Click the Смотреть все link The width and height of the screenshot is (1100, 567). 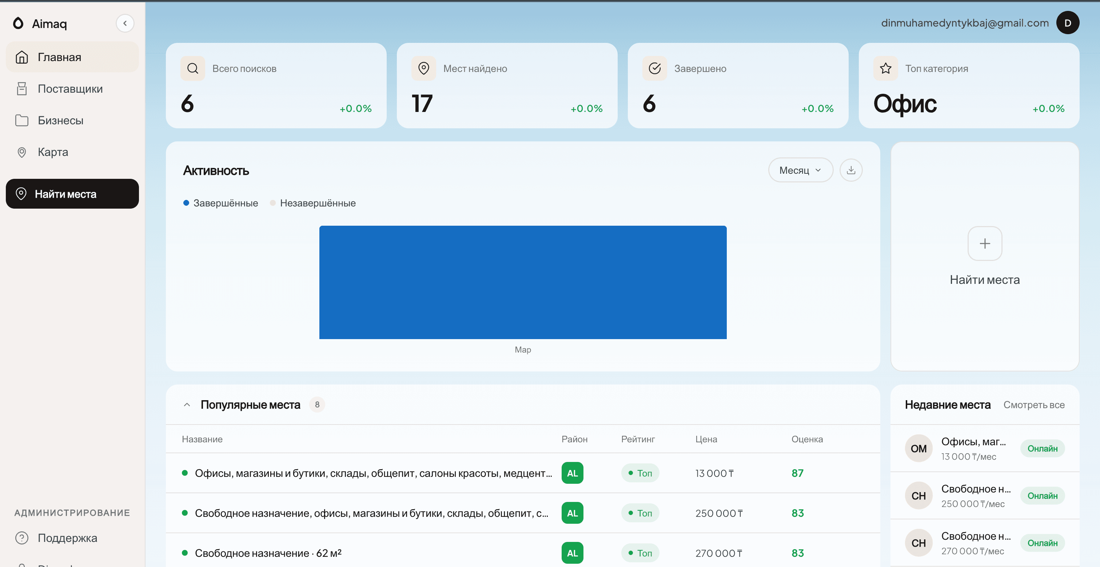[x=1033, y=405]
